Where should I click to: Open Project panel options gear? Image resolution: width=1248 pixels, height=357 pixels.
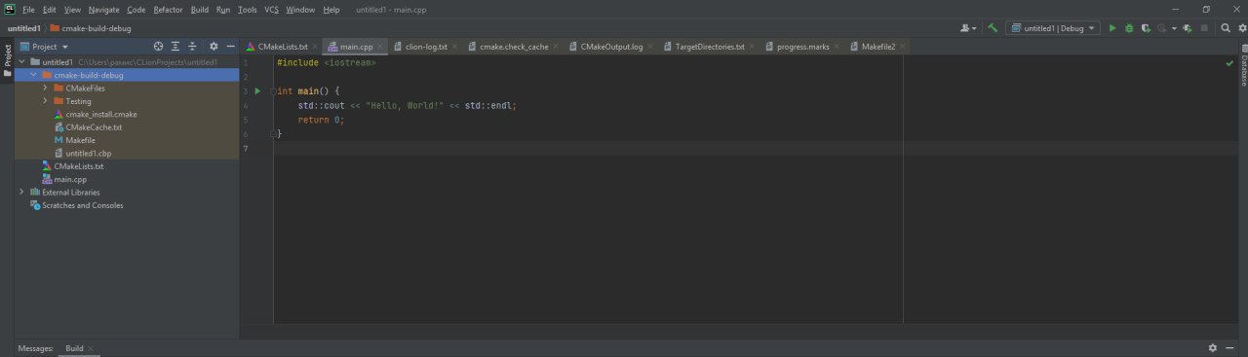[214, 46]
